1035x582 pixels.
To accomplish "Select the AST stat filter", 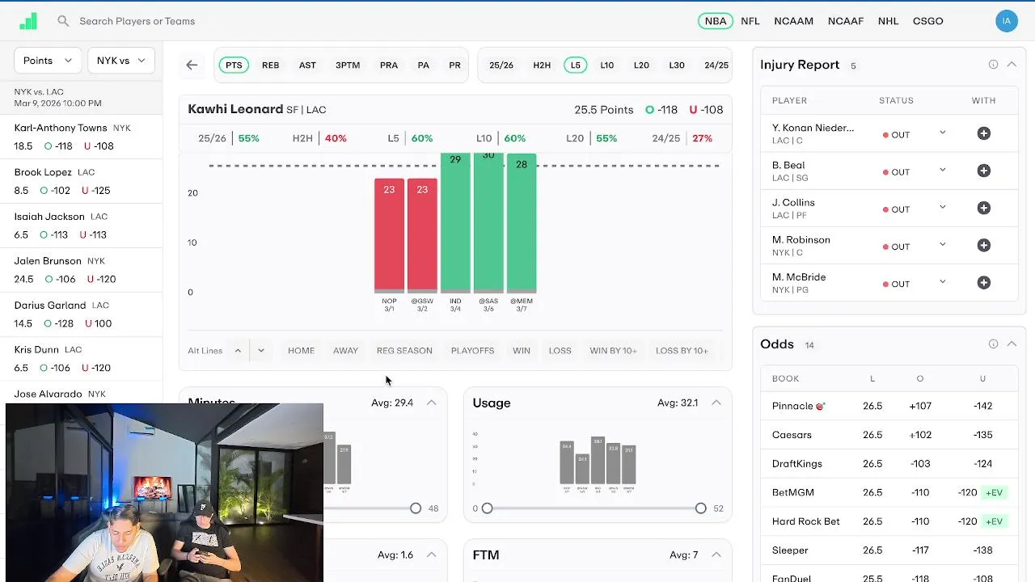I will [x=307, y=65].
